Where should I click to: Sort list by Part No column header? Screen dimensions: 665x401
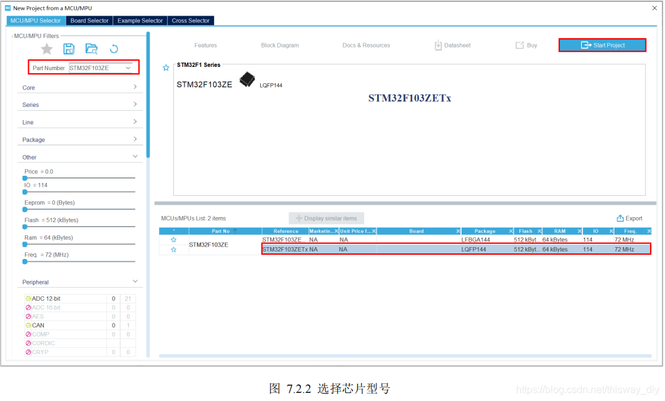225,231
